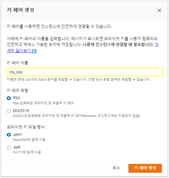Click the RSA option label text
This screenshot has height=178, width=169.
point(17,98)
